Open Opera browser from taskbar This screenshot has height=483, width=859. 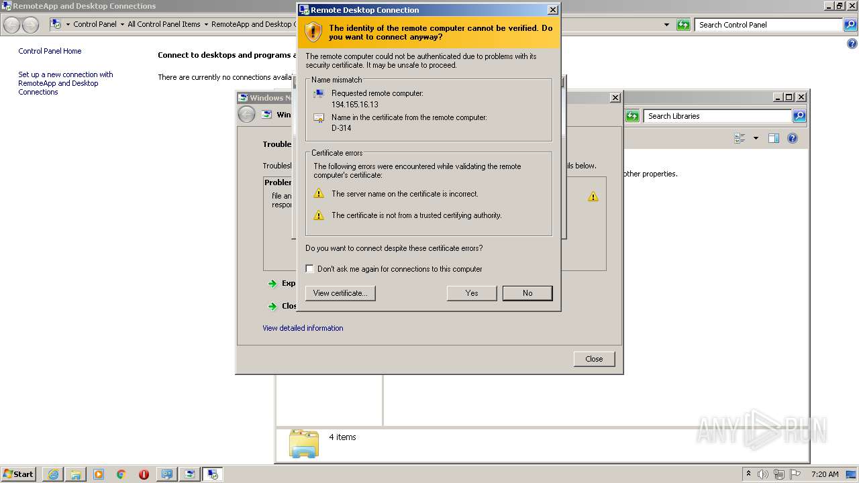point(144,474)
